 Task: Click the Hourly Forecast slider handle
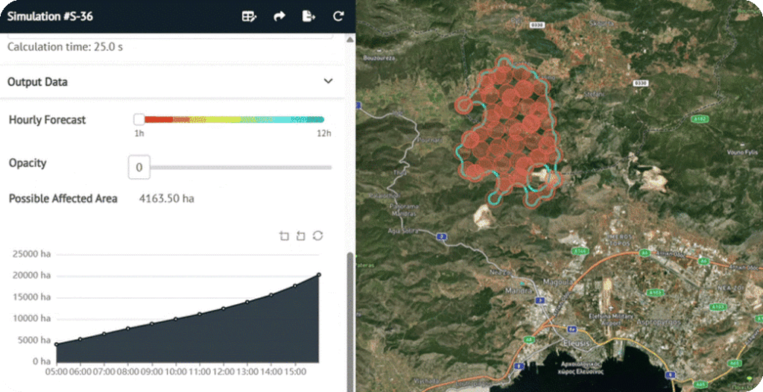pos(139,119)
